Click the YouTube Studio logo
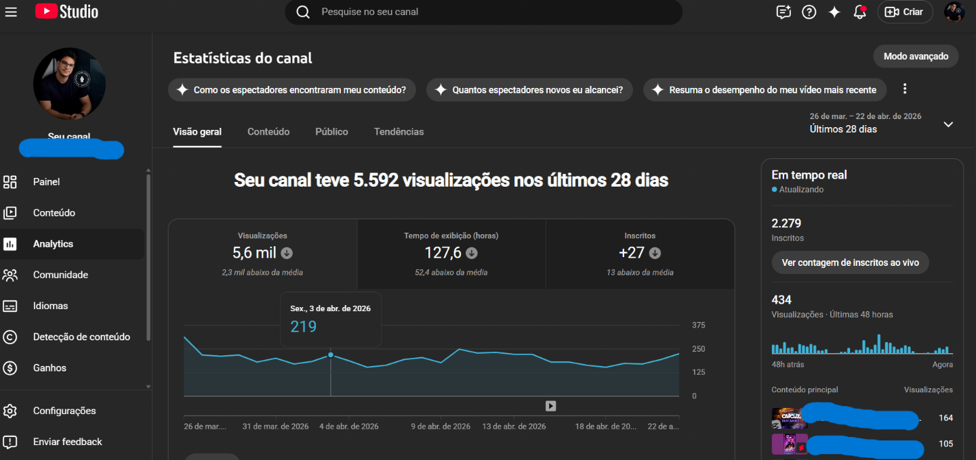 click(x=66, y=11)
